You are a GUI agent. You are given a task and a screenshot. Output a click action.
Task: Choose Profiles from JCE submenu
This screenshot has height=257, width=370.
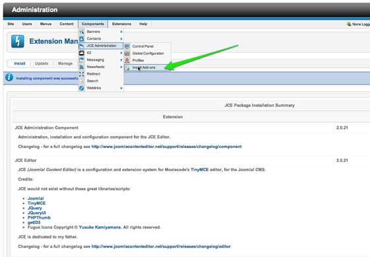tap(138, 60)
